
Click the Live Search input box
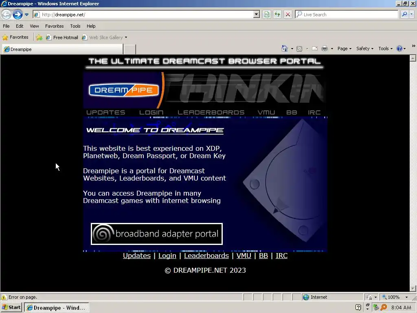347,15
